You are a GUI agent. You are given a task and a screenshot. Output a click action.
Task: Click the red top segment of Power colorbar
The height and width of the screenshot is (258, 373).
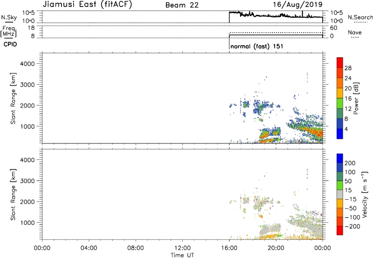click(x=340, y=62)
